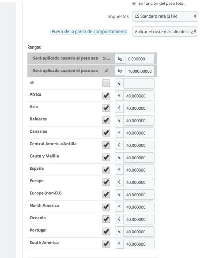Uncheck the South America checkbox
This screenshot has height=258, width=219.
[106, 244]
